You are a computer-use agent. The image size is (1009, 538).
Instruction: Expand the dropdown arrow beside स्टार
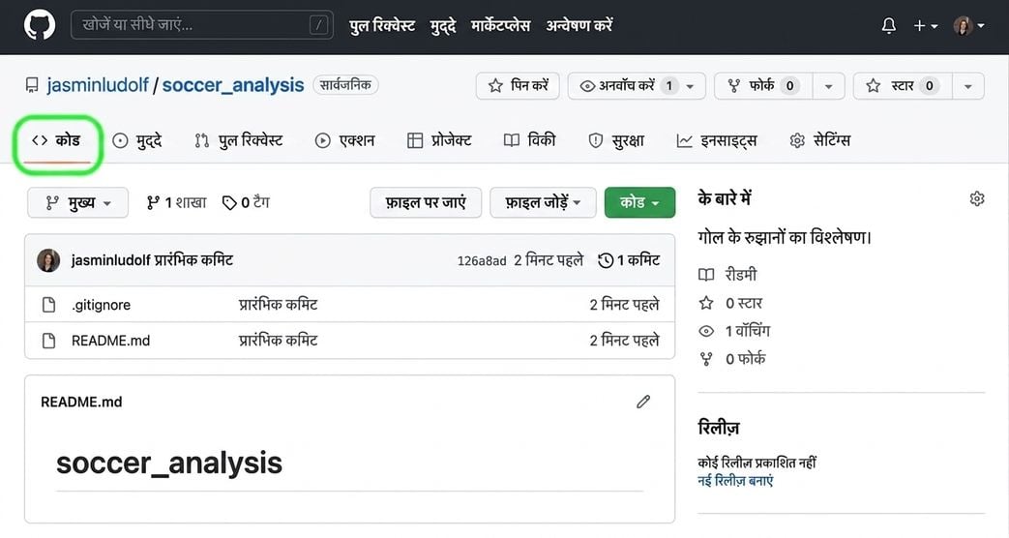click(967, 85)
